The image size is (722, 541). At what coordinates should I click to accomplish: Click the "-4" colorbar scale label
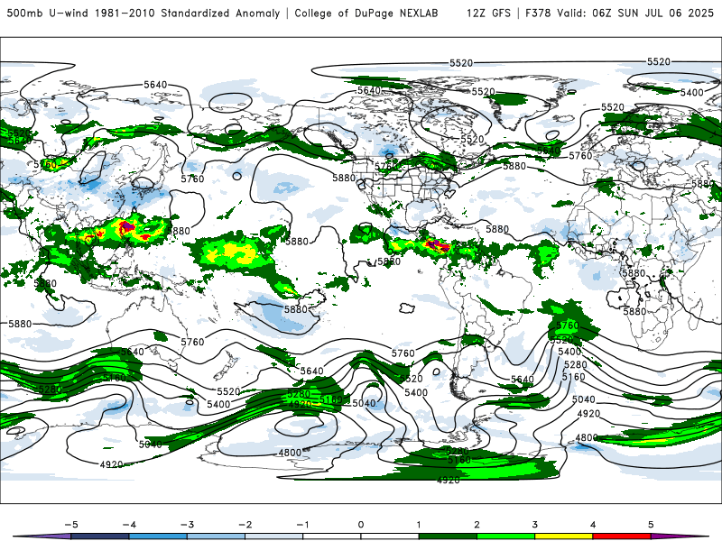coord(129,525)
